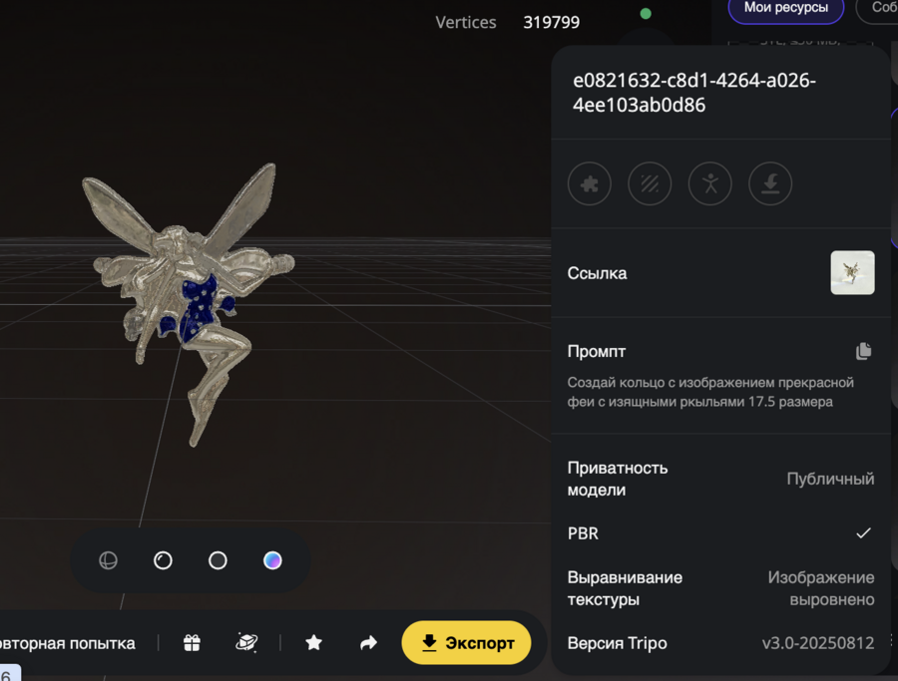898x681 pixels.
Task: Select the colorful textured view mode
Action: click(x=272, y=560)
